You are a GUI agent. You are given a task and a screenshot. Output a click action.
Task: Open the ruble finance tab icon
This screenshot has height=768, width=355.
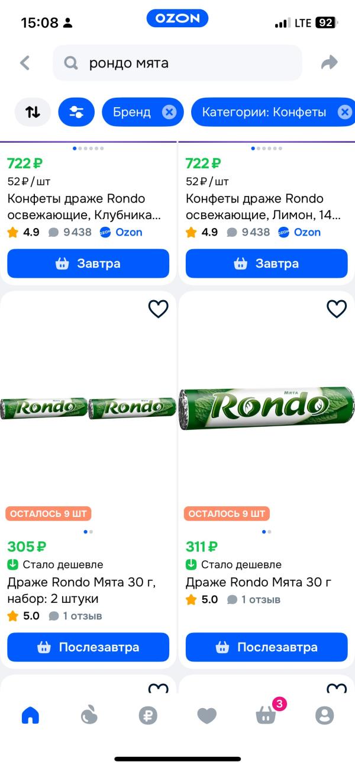148,715
